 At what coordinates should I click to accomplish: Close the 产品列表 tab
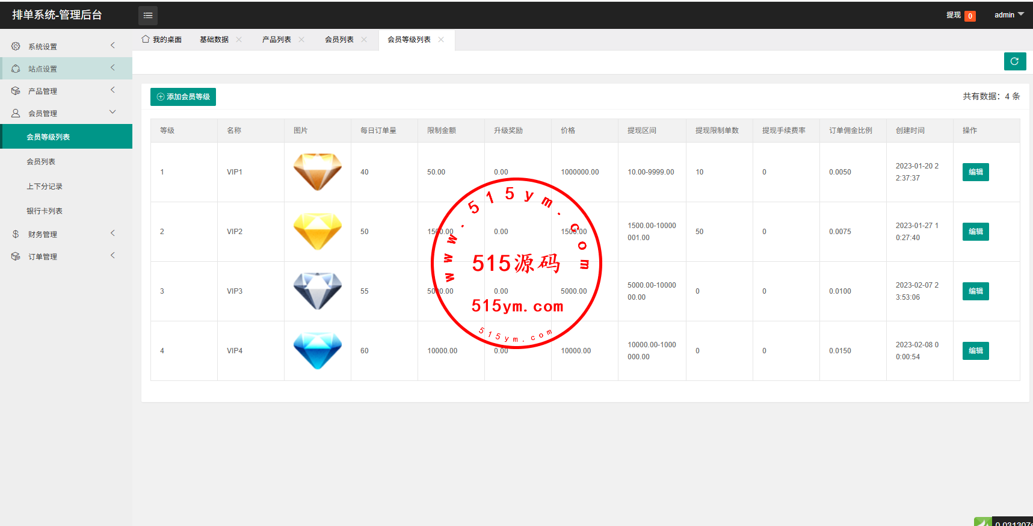coord(301,40)
